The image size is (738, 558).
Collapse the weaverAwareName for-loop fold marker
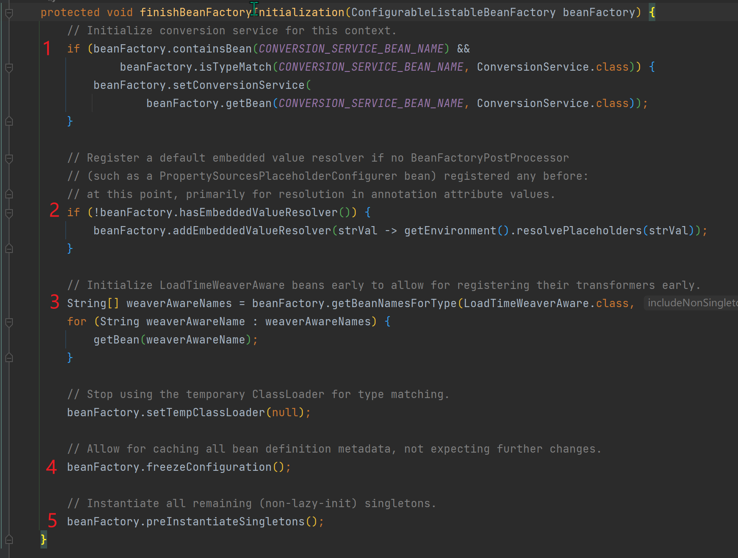coord(9,322)
